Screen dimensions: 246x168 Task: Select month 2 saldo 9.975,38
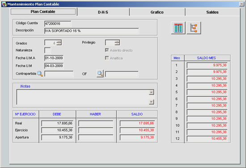pyautogui.click(x=207, y=72)
